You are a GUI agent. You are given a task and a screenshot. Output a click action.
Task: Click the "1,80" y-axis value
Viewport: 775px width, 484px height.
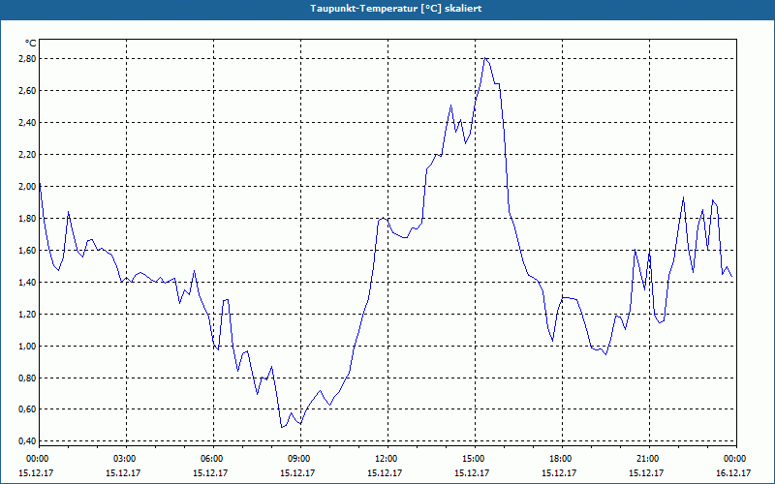(27, 219)
